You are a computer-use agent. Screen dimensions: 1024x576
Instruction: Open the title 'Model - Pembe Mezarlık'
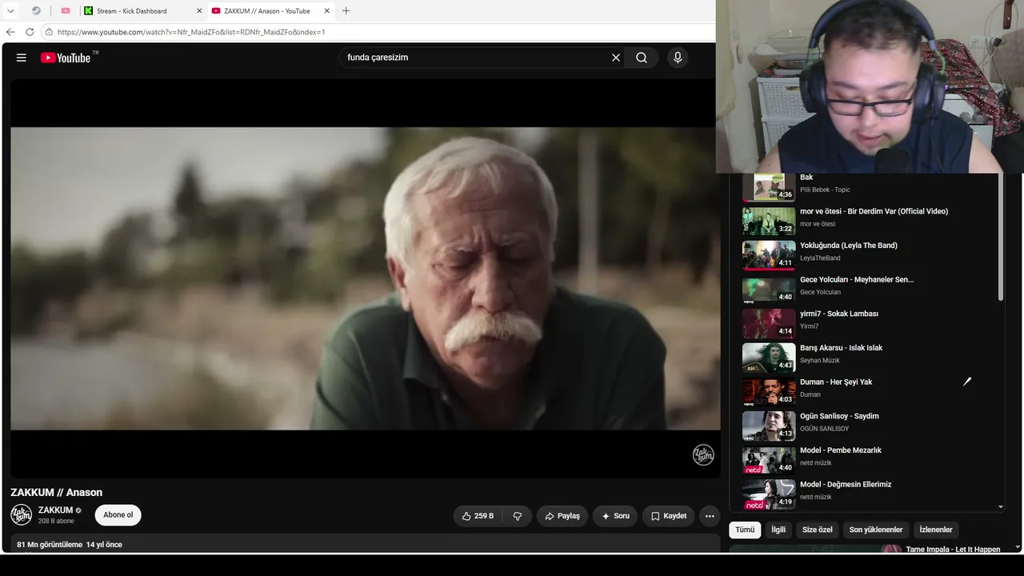841,450
